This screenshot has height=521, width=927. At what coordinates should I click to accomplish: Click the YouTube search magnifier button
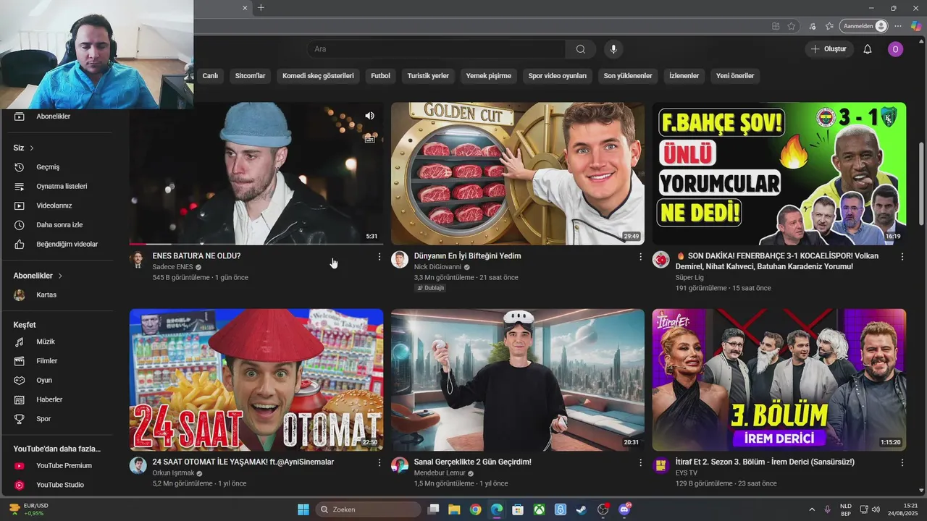tap(581, 49)
